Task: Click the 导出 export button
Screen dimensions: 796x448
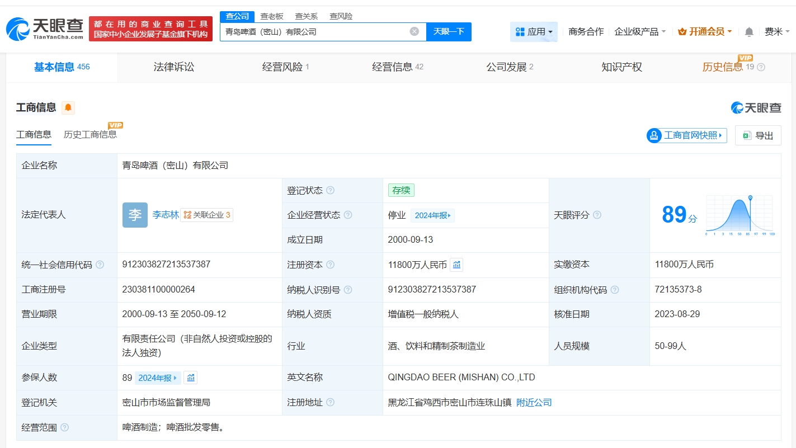Action: click(758, 135)
